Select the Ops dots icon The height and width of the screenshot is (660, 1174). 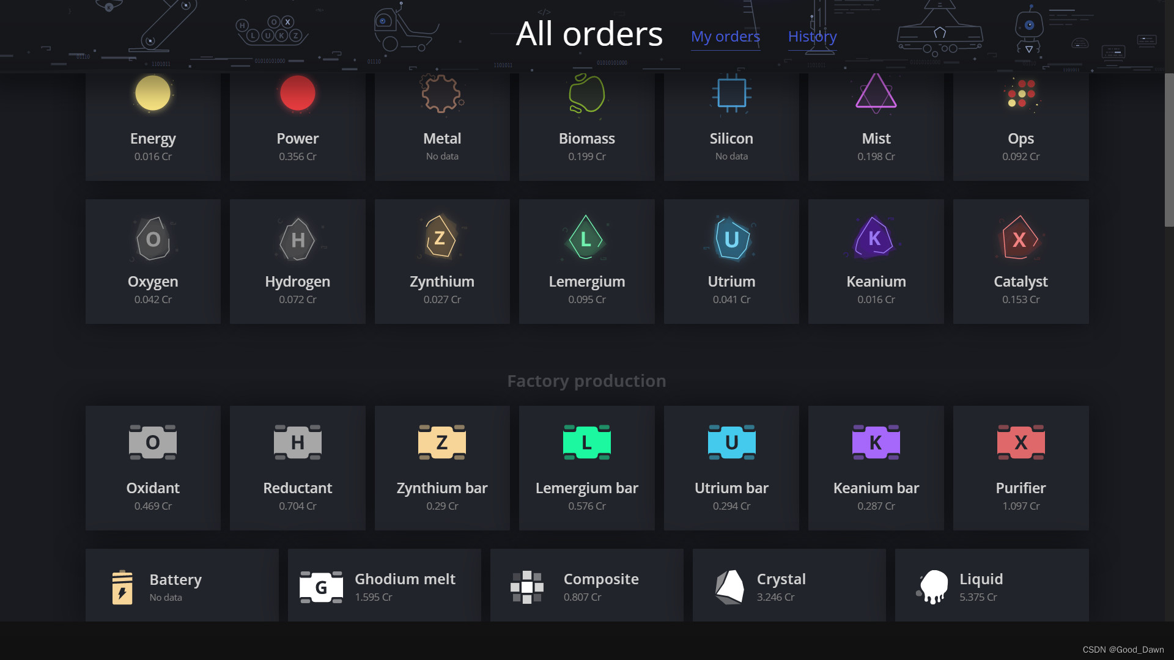tap(1021, 94)
